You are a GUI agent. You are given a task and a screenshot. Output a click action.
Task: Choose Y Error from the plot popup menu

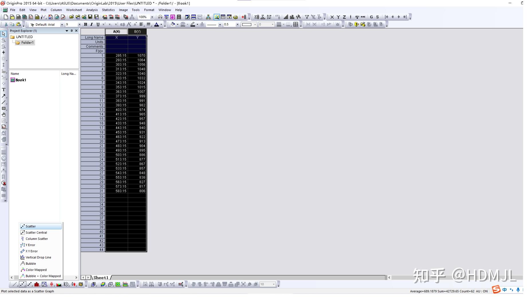click(41, 245)
